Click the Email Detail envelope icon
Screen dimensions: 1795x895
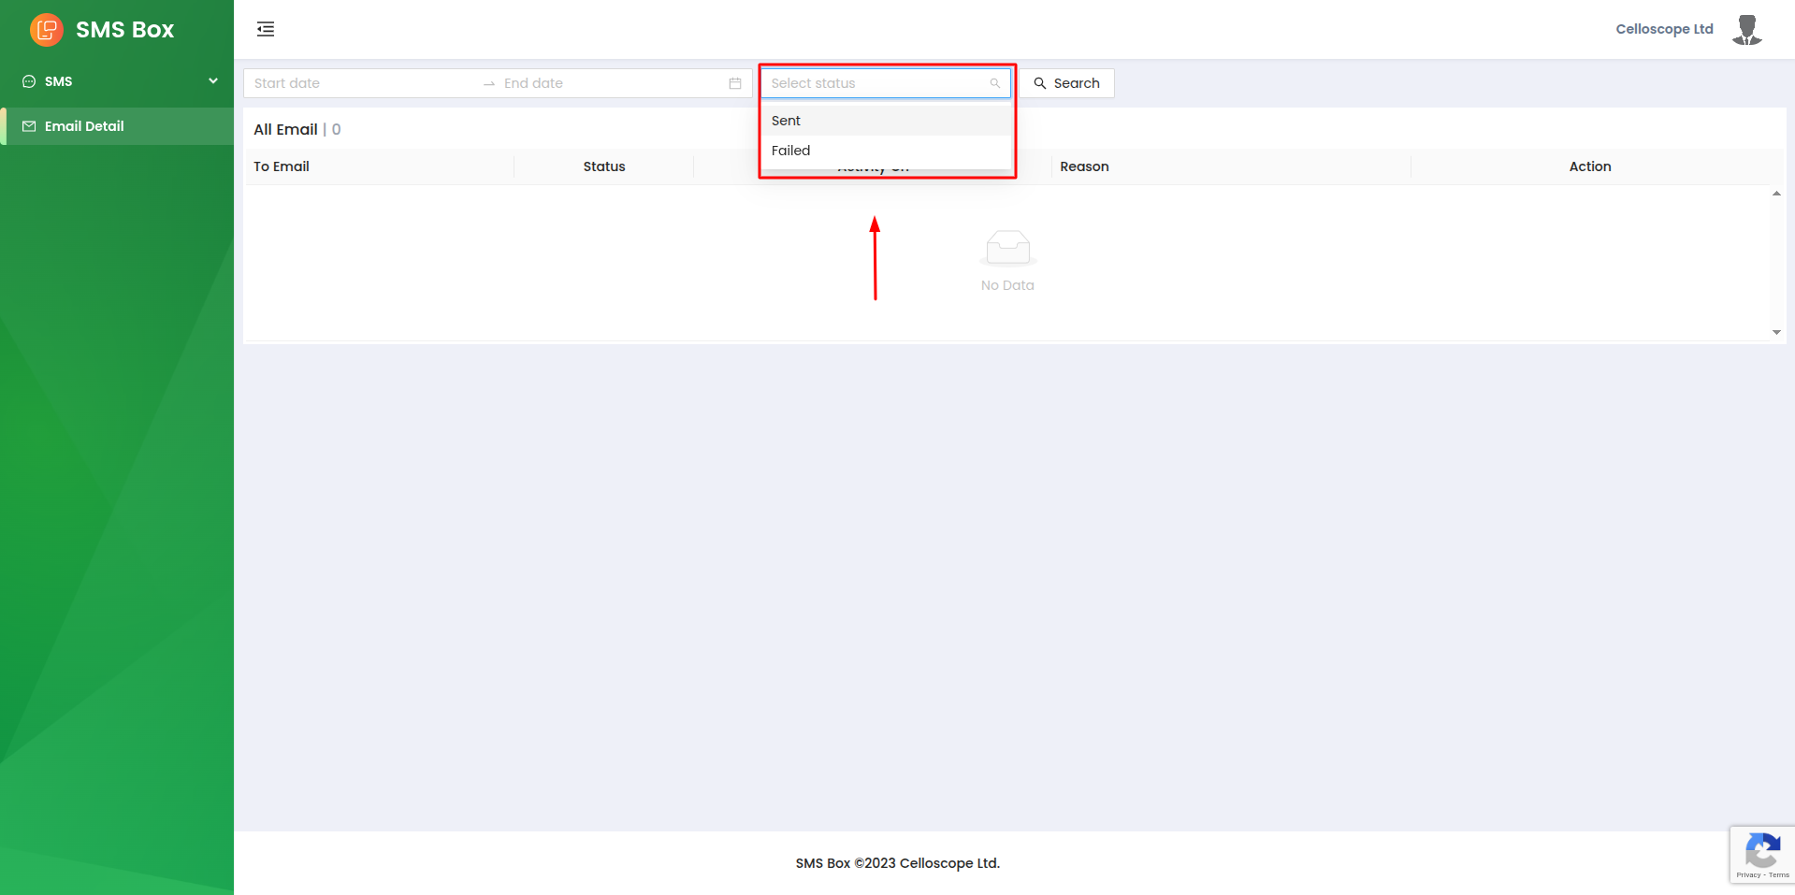(29, 126)
